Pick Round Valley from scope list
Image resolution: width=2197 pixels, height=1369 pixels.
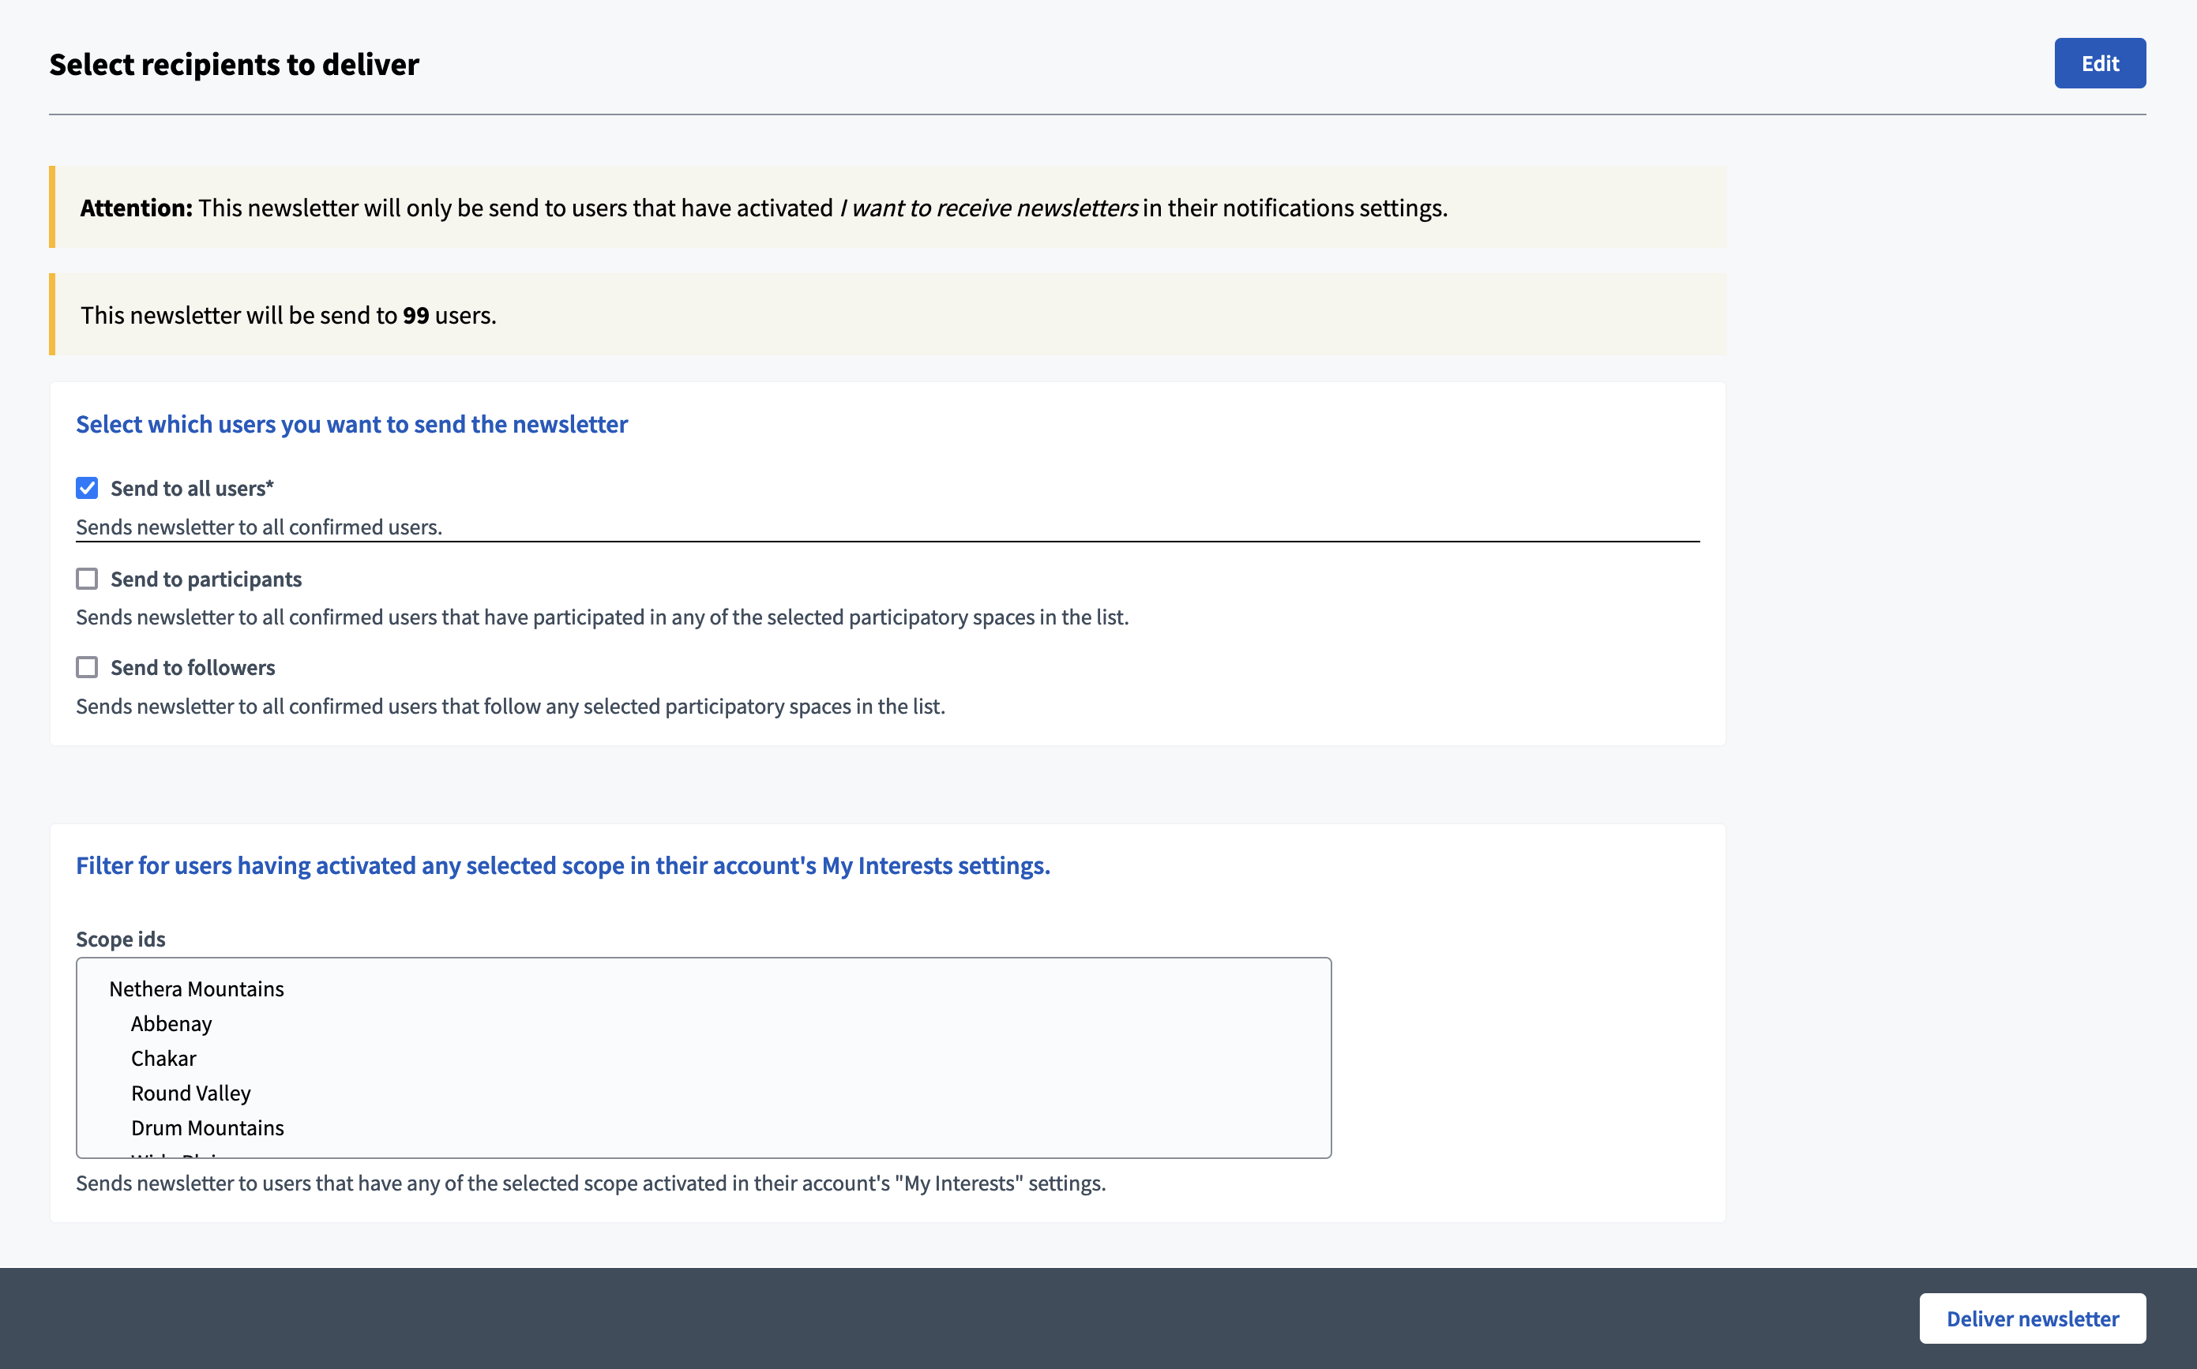190,1093
